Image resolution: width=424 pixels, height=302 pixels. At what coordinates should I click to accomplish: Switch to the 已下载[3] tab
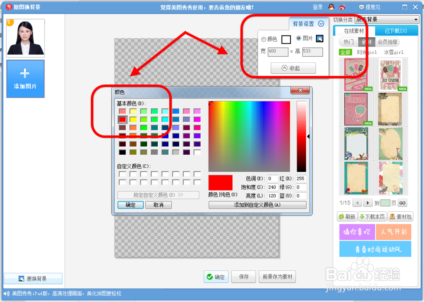pos(396,31)
